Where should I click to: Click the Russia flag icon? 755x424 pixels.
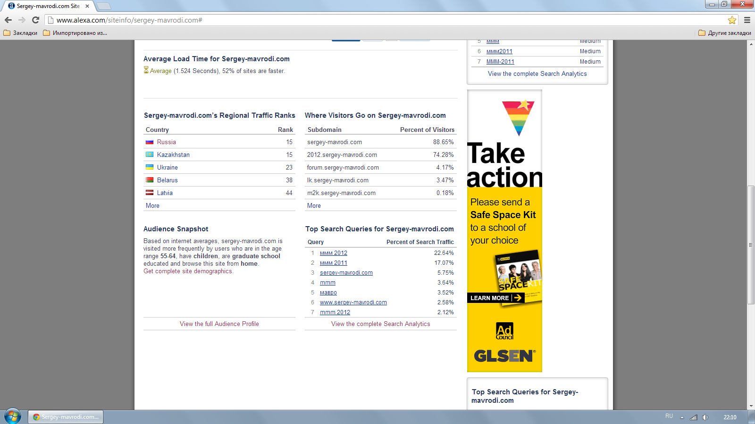click(150, 142)
